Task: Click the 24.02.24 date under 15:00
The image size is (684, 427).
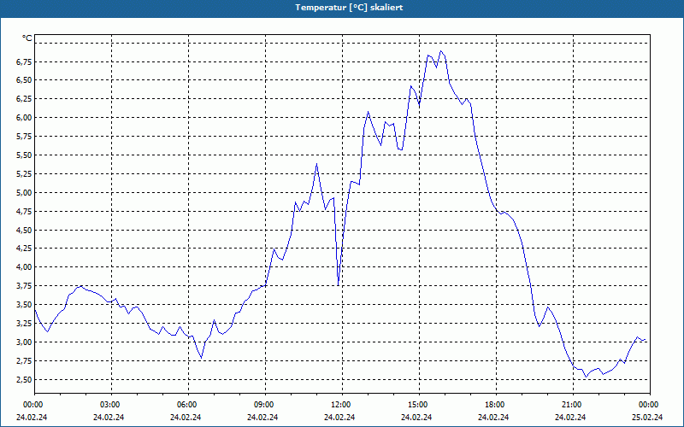Action: [416, 418]
